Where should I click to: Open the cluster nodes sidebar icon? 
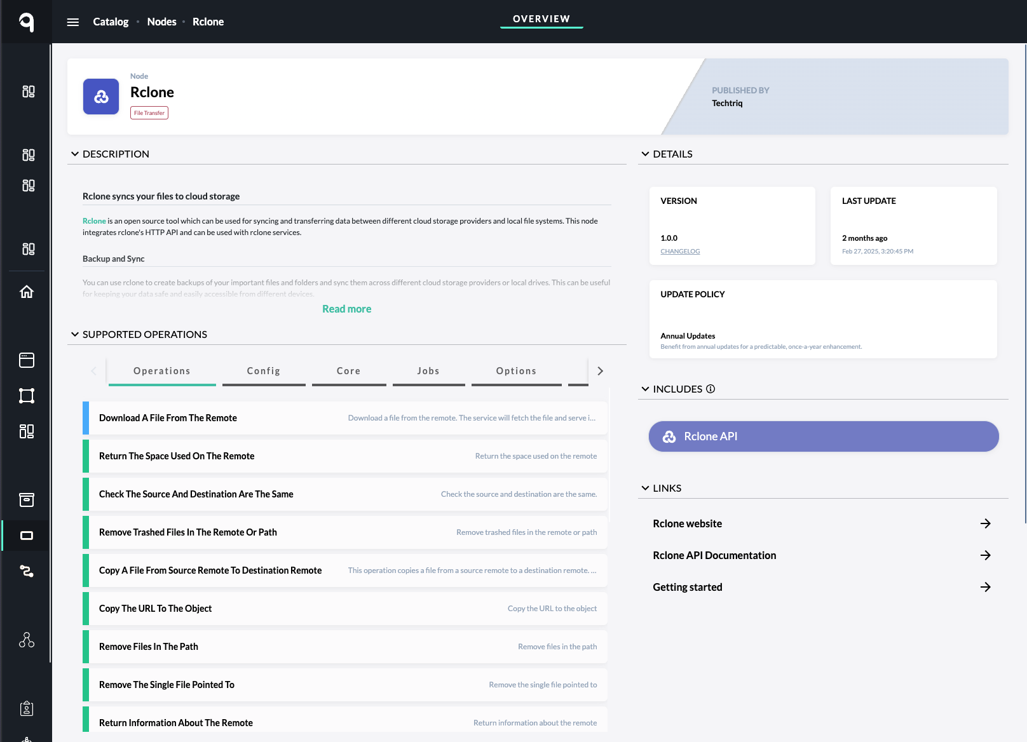click(27, 640)
